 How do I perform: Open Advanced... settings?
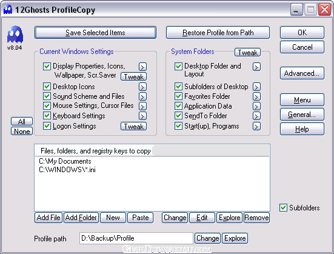coord(302,73)
